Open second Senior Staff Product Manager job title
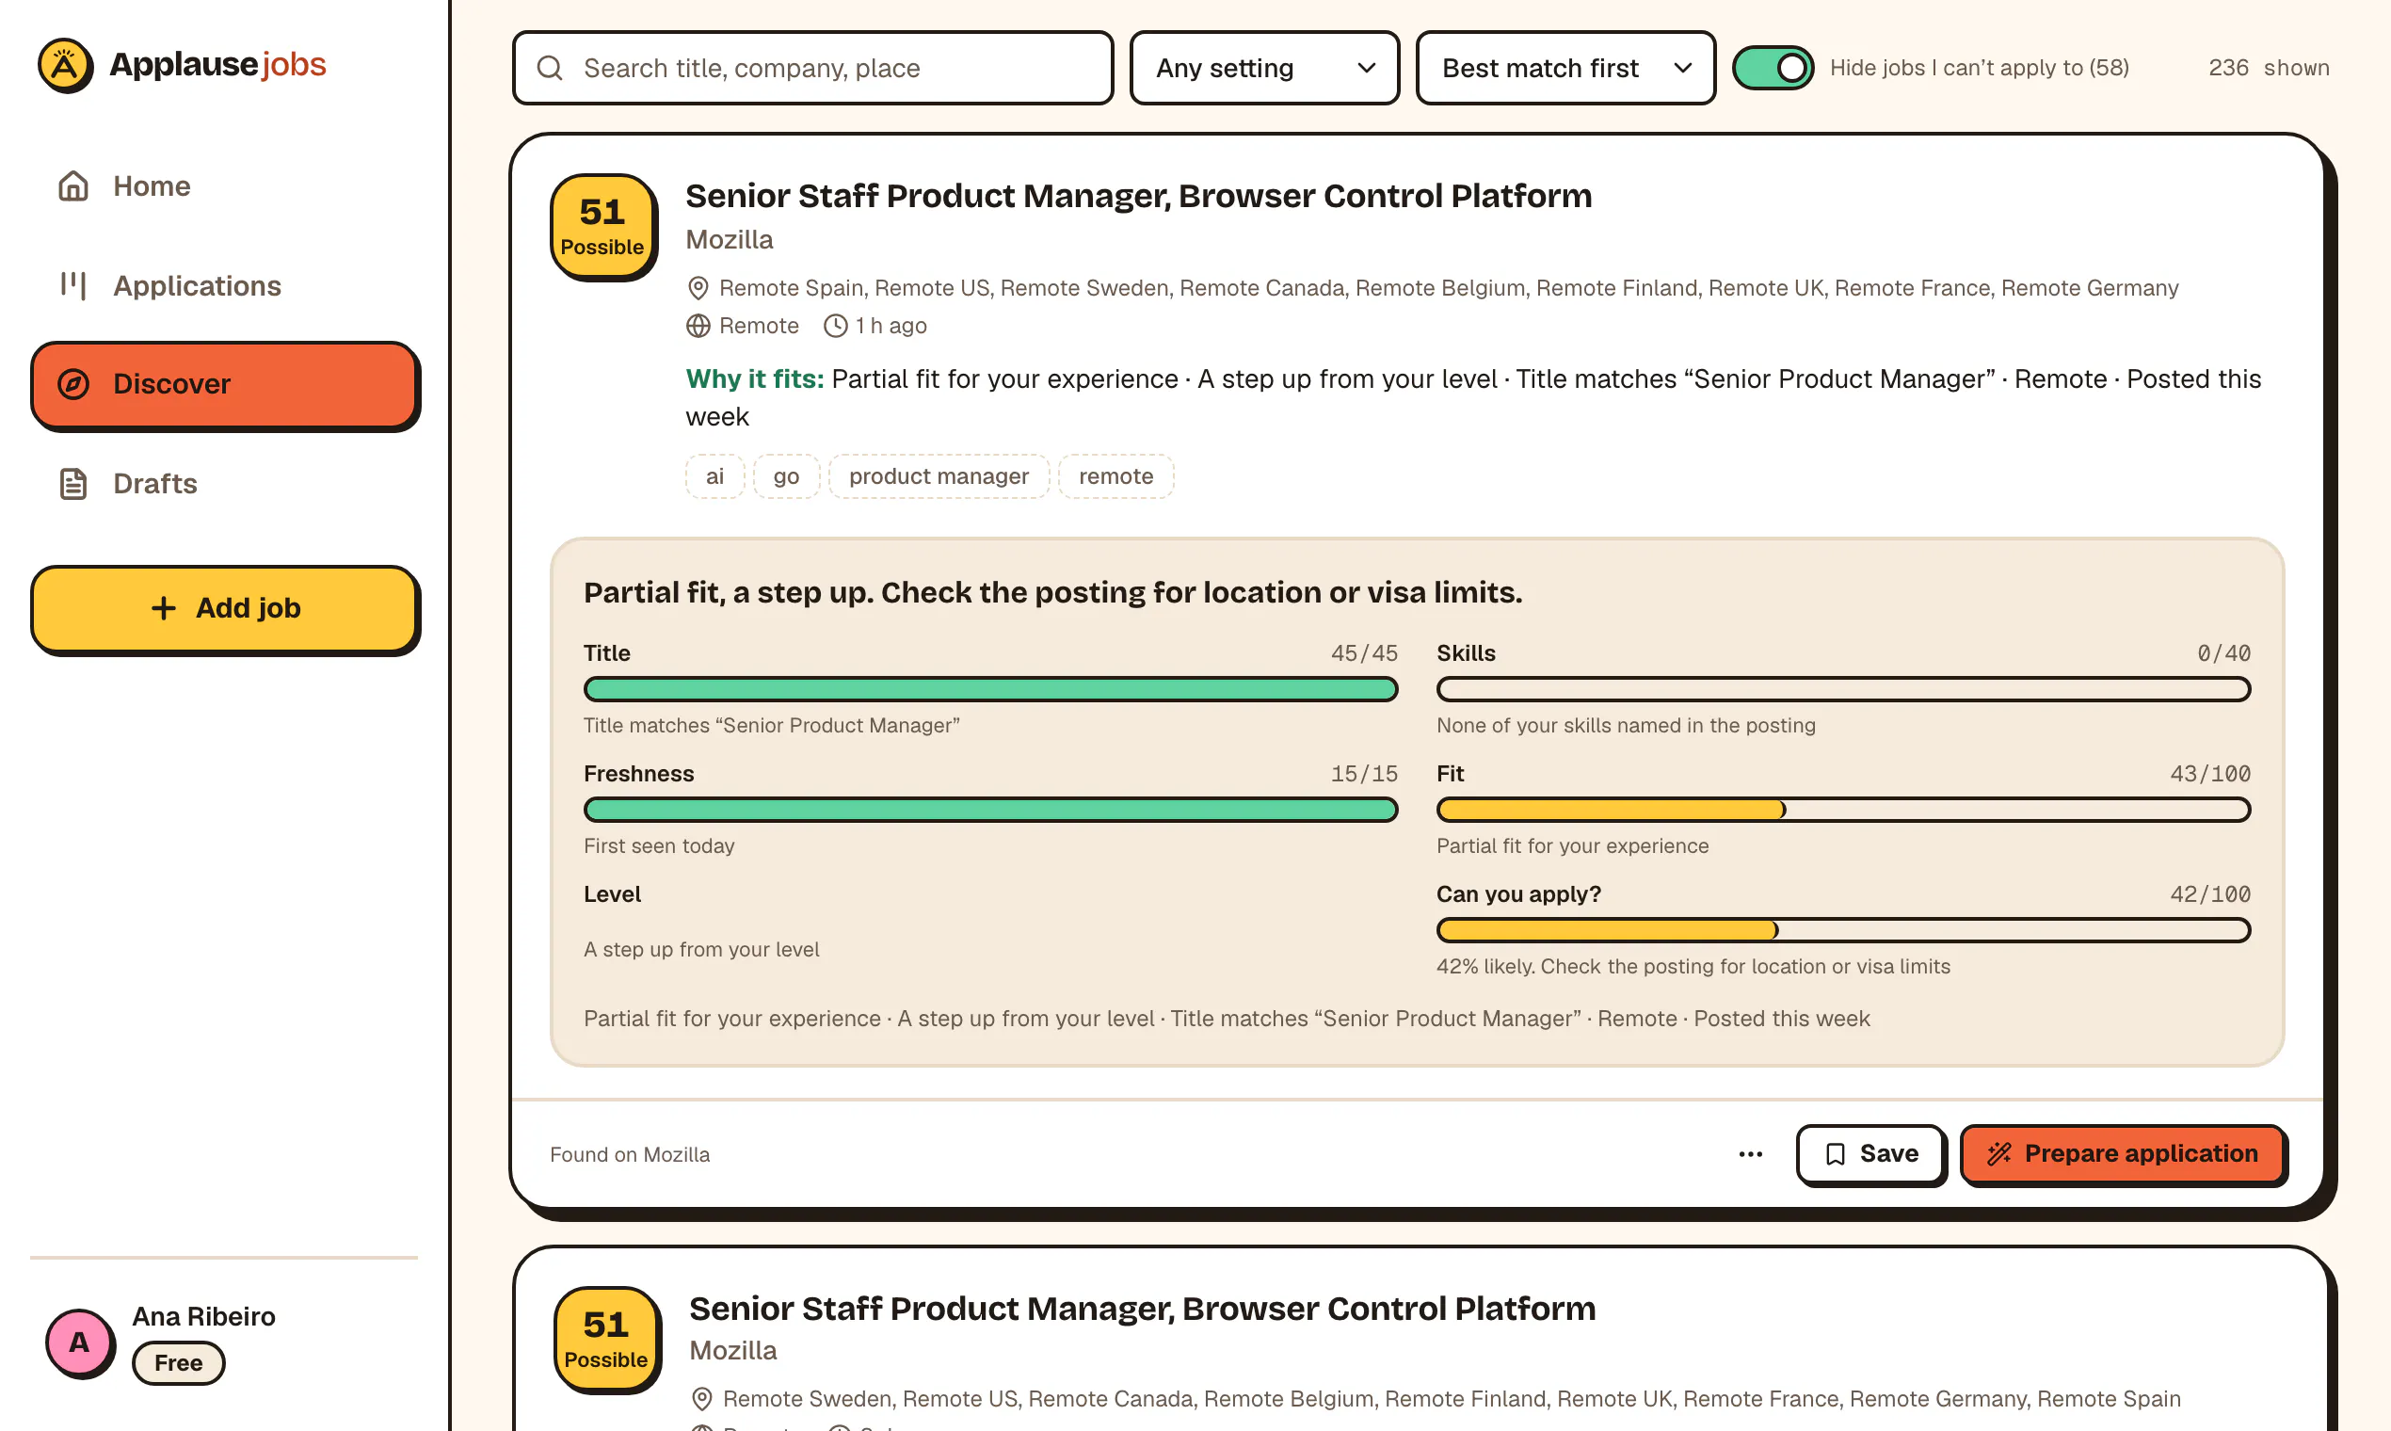Image resolution: width=2391 pixels, height=1431 pixels. [1143, 1309]
